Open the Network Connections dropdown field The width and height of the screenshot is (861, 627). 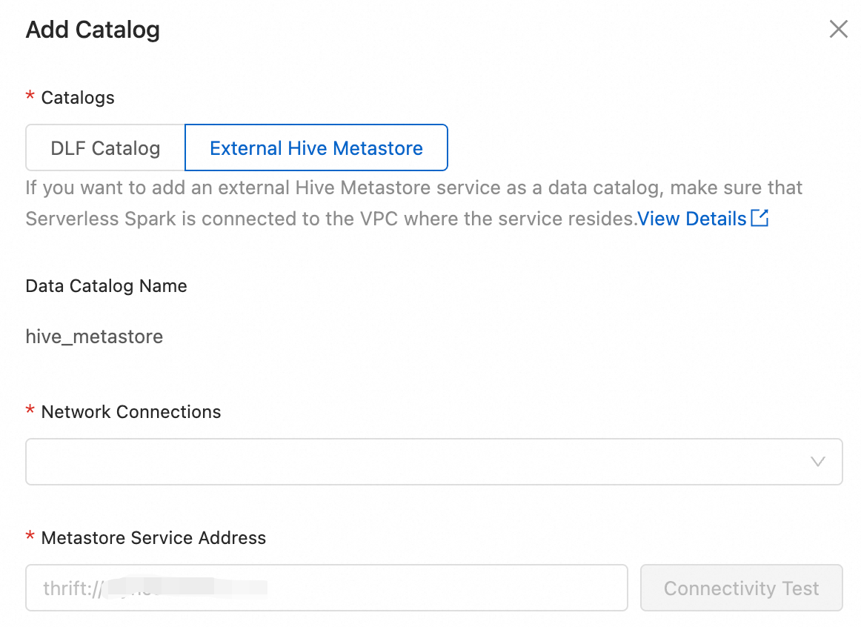point(415,462)
